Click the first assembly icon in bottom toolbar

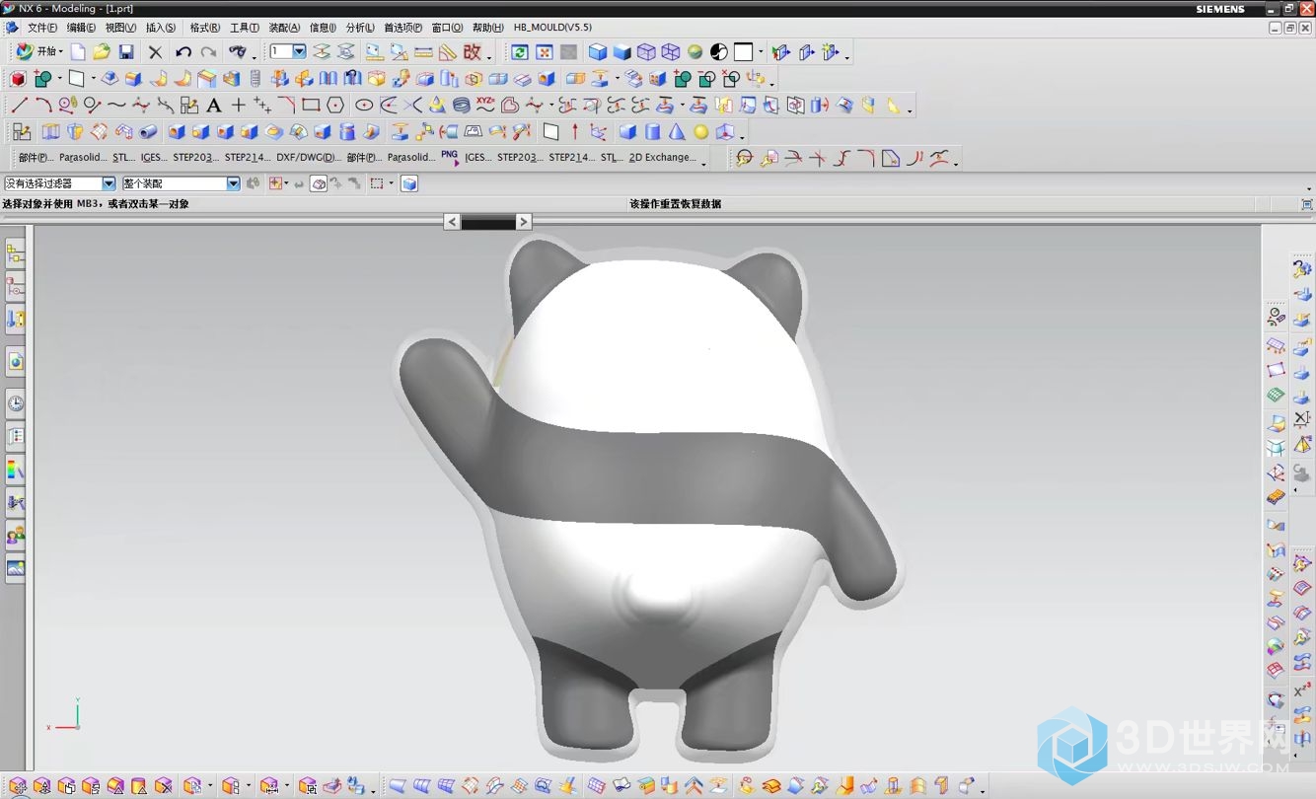18,786
